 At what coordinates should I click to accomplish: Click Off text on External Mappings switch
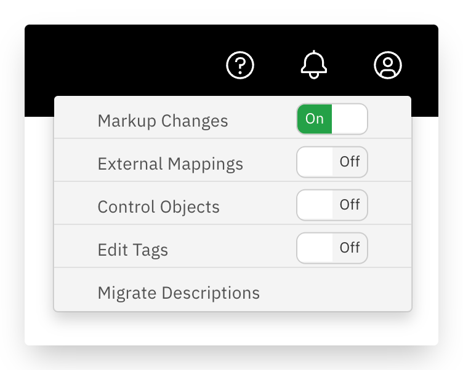click(x=350, y=162)
